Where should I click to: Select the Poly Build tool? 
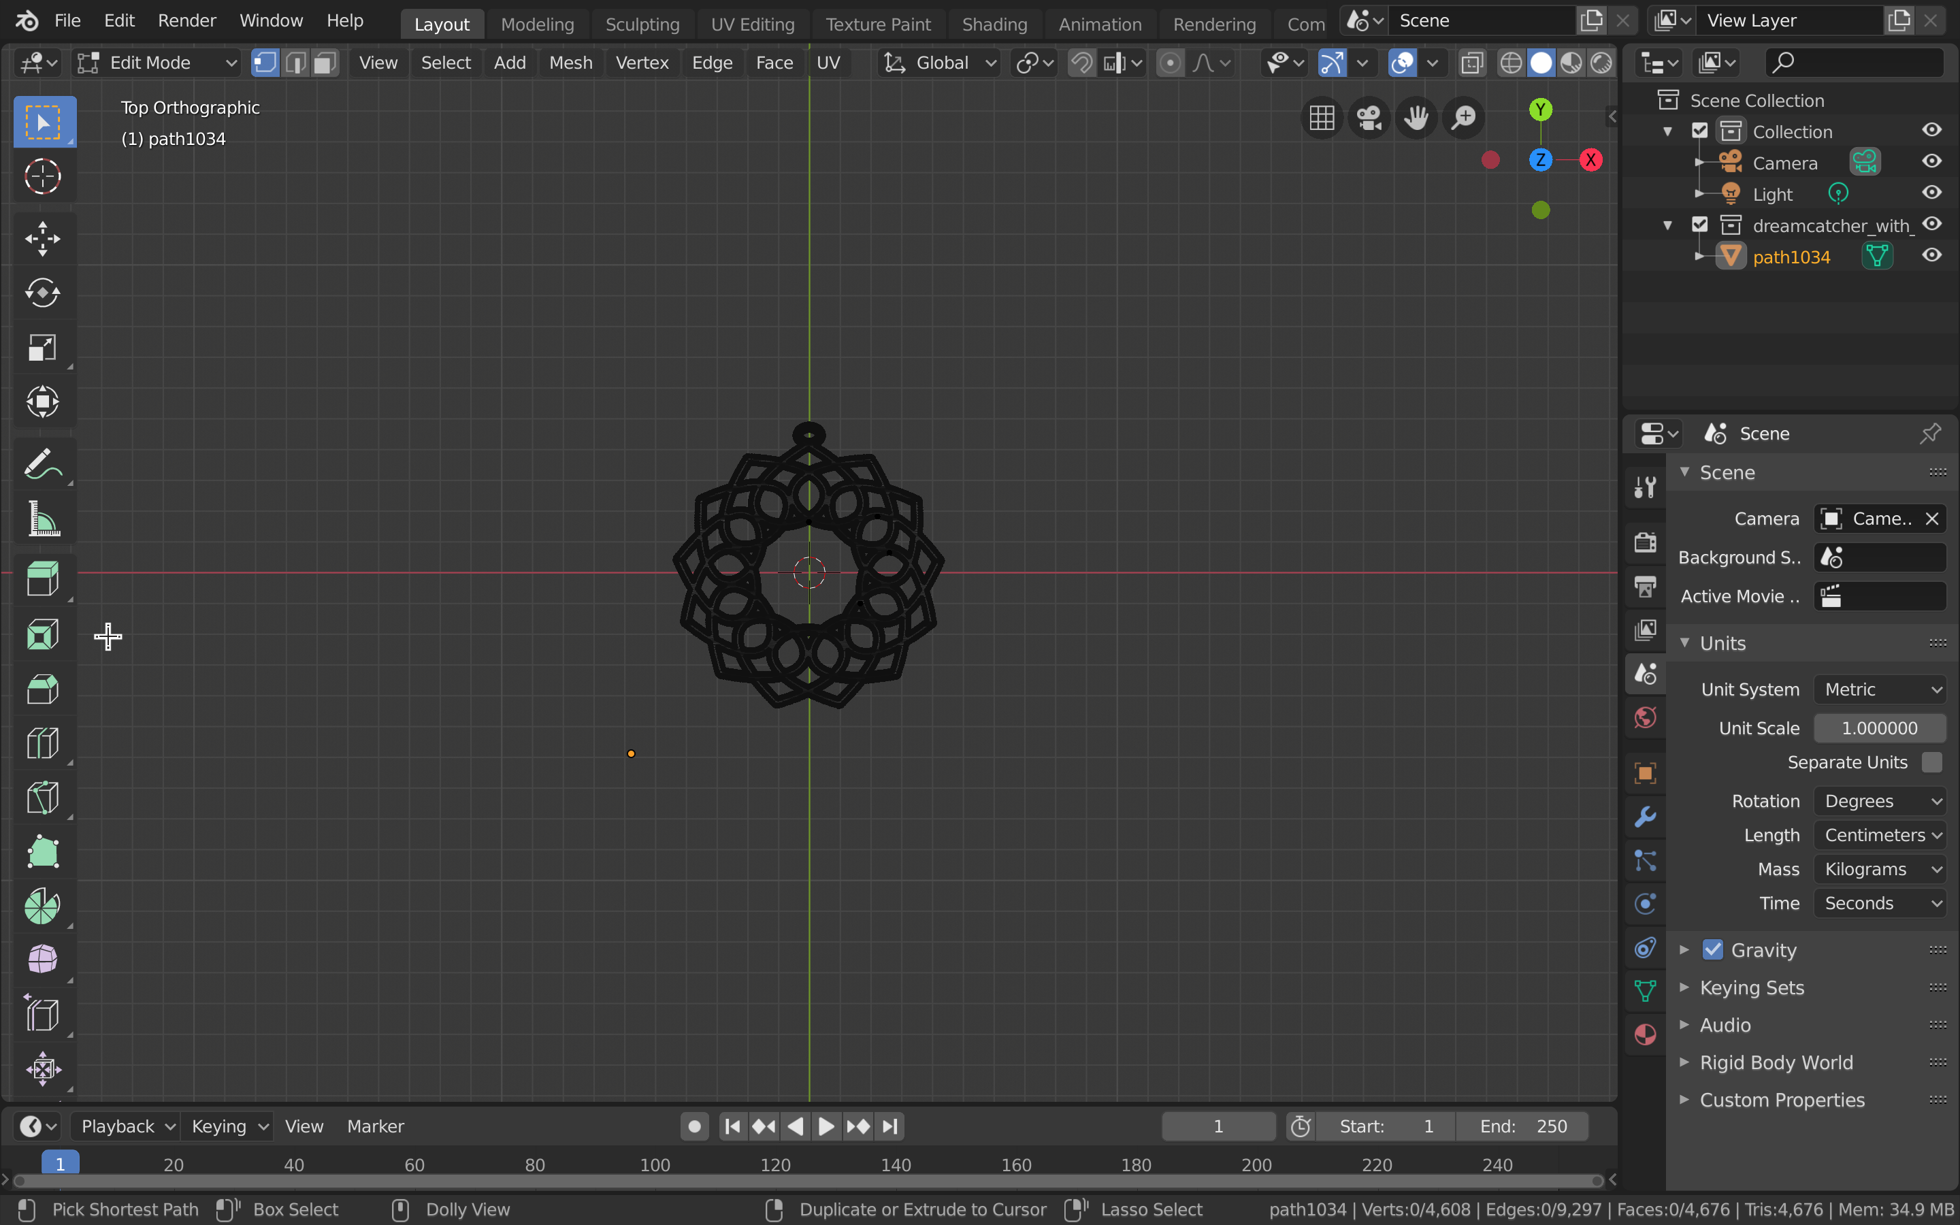[x=44, y=851]
